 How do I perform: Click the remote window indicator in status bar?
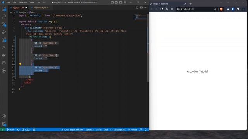[3, 129]
